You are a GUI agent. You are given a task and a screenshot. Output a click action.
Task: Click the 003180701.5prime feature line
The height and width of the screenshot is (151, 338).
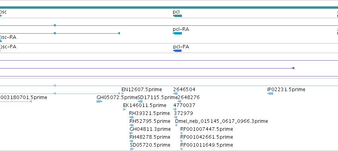click(16, 101)
